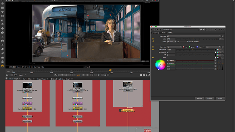
Task: Jump to first frame in viewer
Action: pos(62,75)
